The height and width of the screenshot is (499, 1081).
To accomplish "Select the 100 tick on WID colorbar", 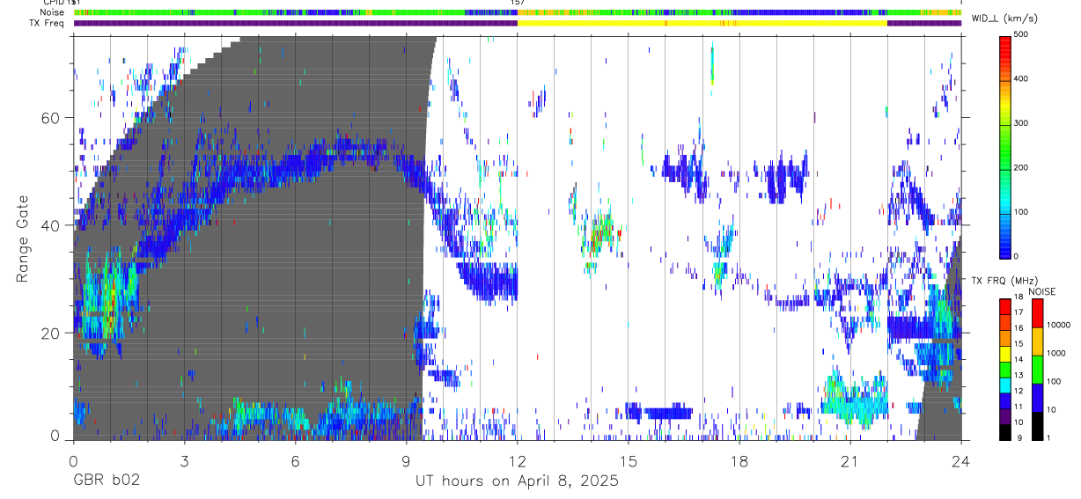I will tap(1022, 212).
